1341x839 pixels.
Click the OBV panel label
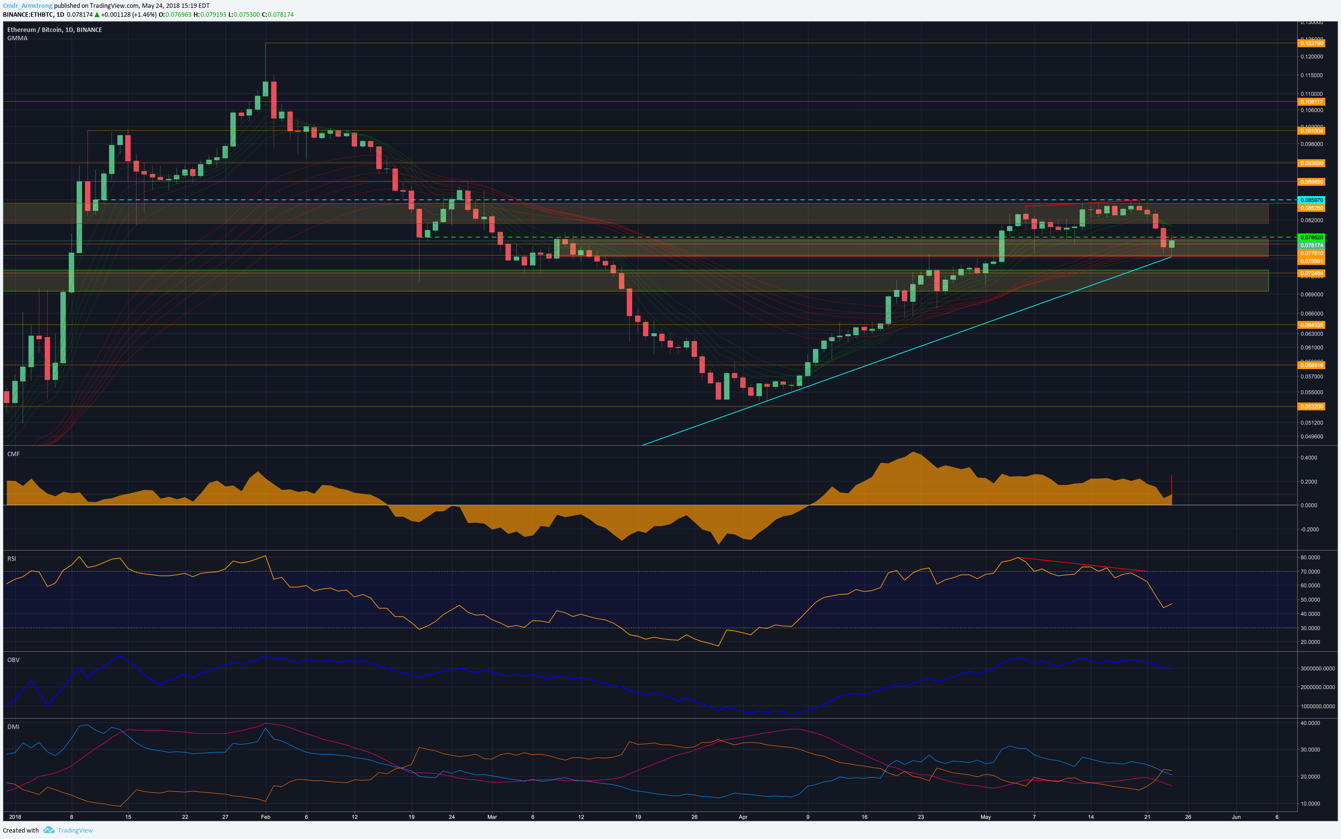click(13, 660)
